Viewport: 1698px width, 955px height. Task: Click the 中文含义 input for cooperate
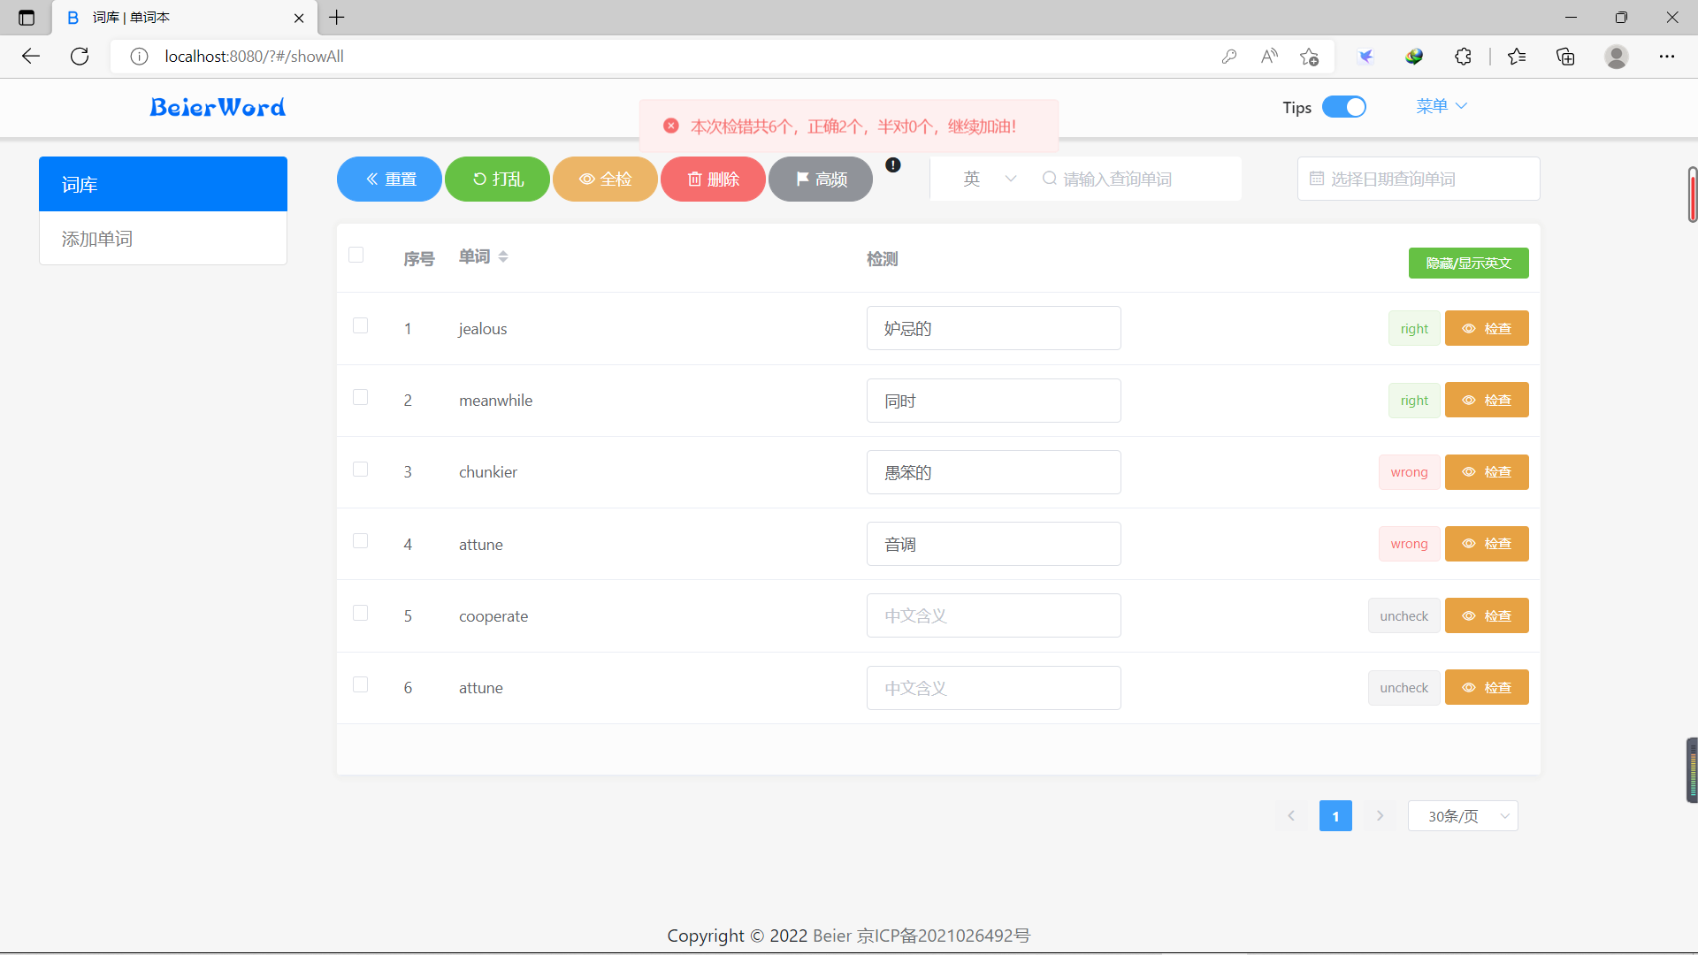tap(993, 615)
